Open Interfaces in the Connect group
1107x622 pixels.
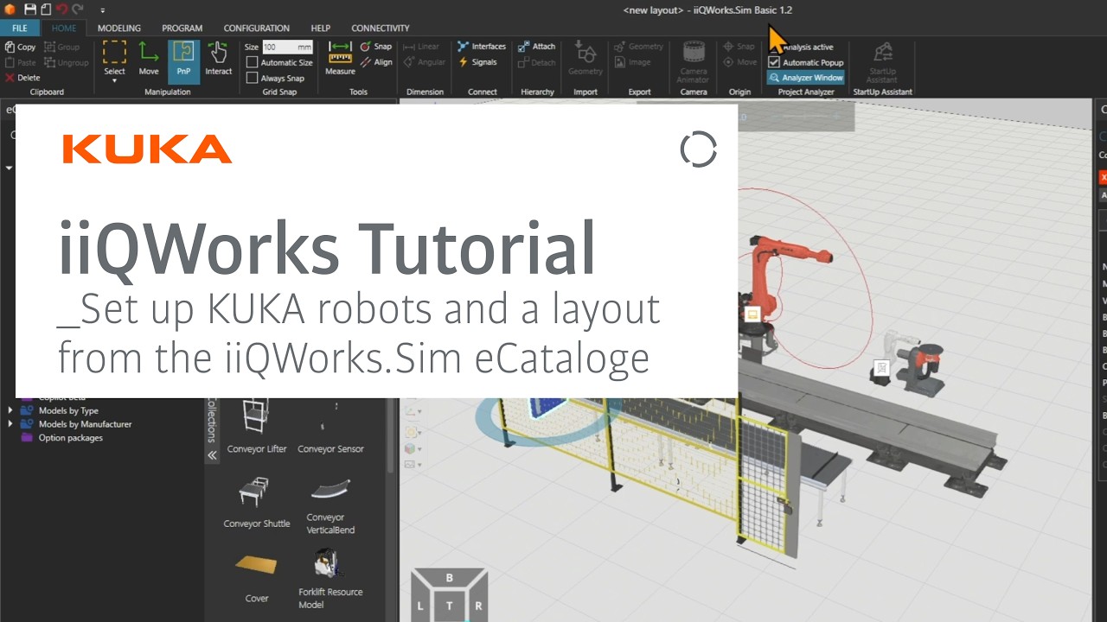[482, 47]
